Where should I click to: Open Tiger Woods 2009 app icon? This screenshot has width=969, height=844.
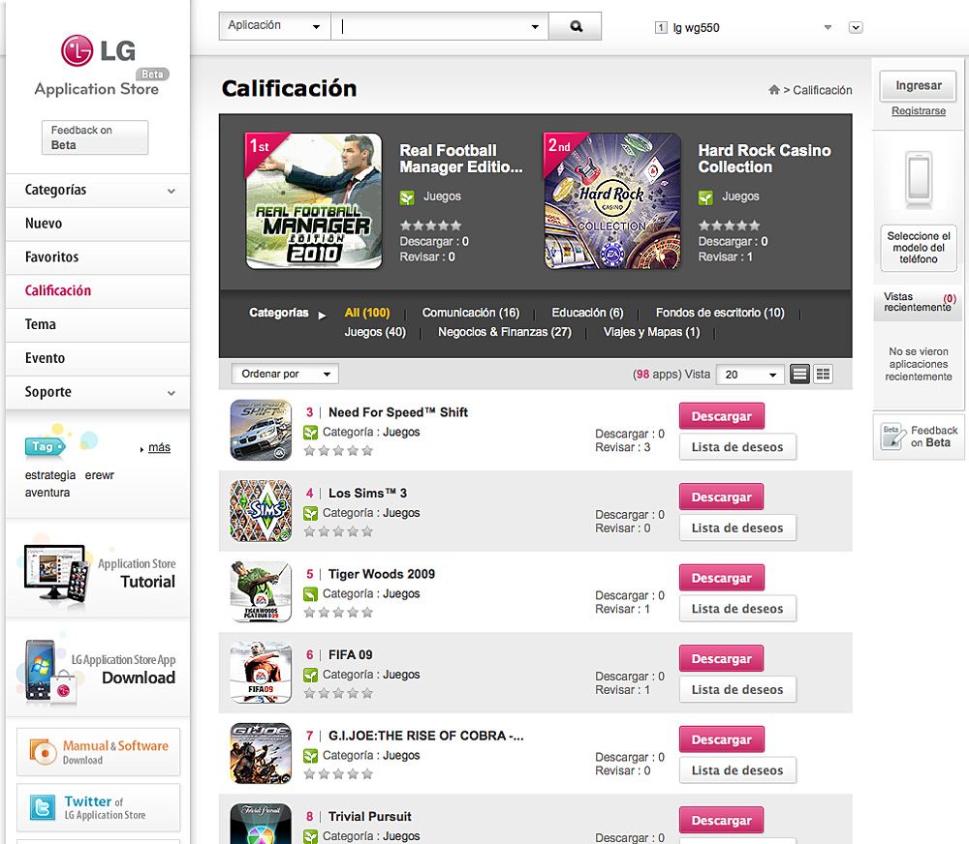[261, 591]
